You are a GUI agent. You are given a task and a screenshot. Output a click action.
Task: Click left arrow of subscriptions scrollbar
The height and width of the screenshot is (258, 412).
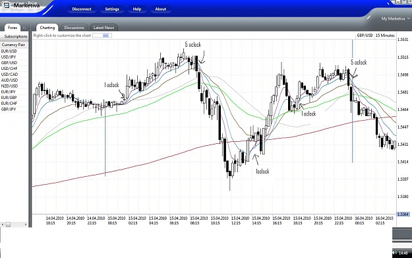[3, 224]
